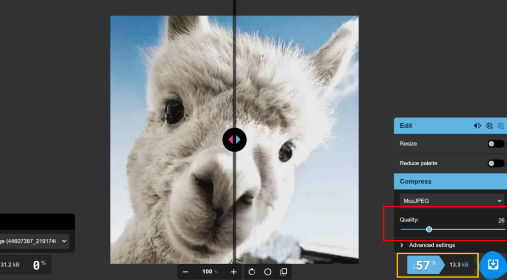
Task: Click the Quality value field showing 26
Action: [501, 220]
